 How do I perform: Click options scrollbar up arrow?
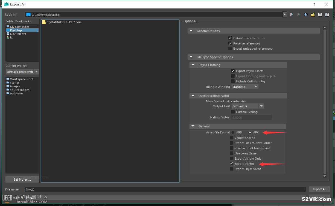[x=325, y=28]
